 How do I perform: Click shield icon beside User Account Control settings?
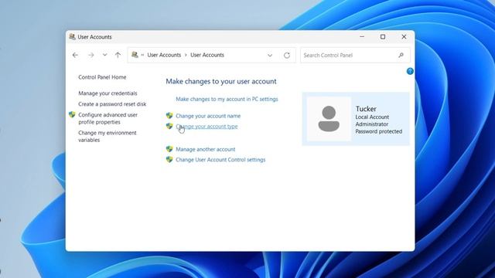[169, 160]
